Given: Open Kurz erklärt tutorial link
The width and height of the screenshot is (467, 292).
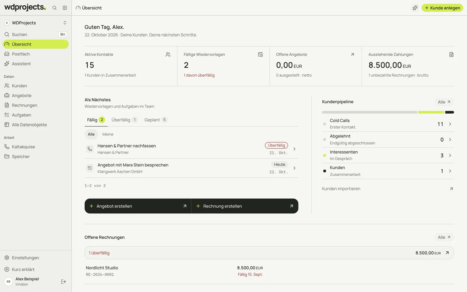Looking at the screenshot, I should click(x=36, y=270).
